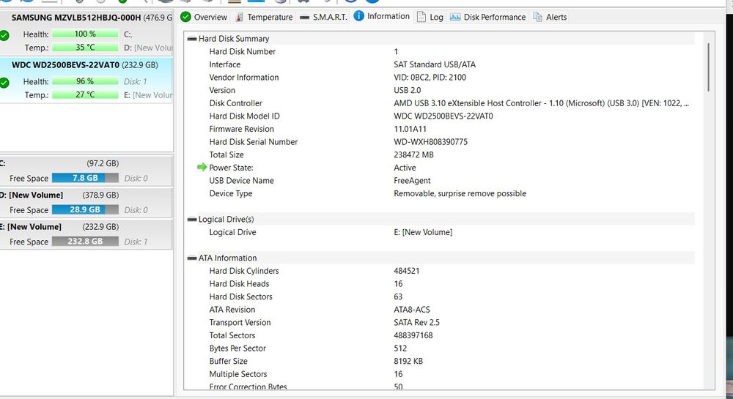Click the C: 7.8 GB free space bar

pyautogui.click(x=85, y=178)
